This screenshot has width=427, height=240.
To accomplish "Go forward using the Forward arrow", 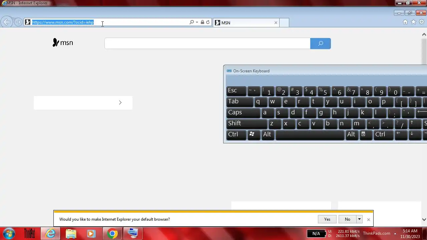I will [18, 22].
